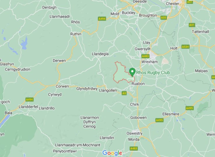The height and width of the screenshot is (157, 215).
Task: Select the Llangollen place label
Action: (108, 90)
